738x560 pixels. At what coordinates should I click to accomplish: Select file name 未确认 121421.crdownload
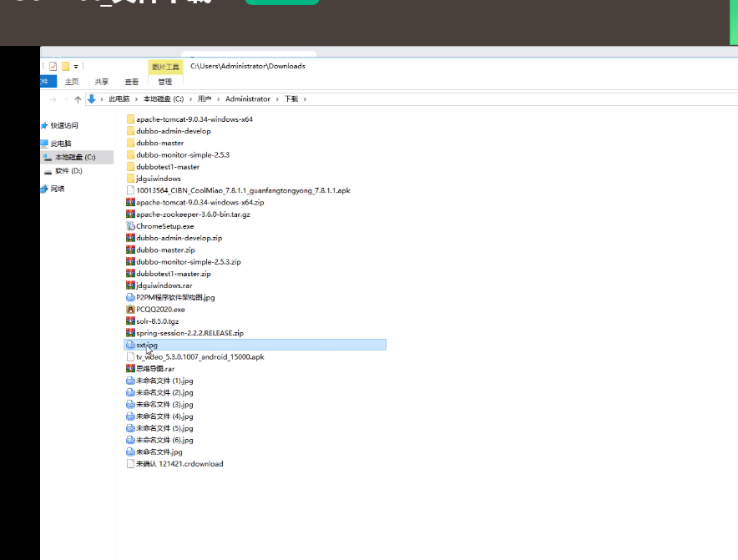[179, 464]
